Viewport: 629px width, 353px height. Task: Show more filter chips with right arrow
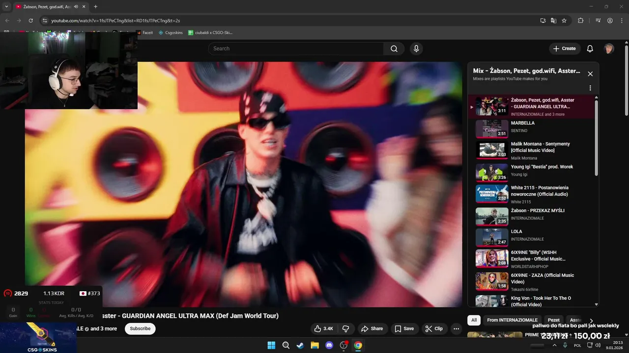coord(591,321)
